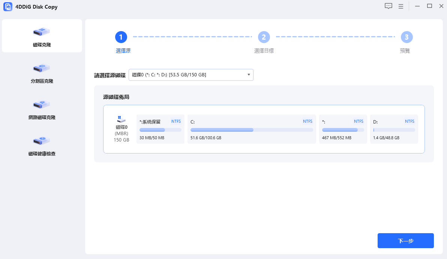
Task: Select the D: partition block
Action: pos(394,129)
